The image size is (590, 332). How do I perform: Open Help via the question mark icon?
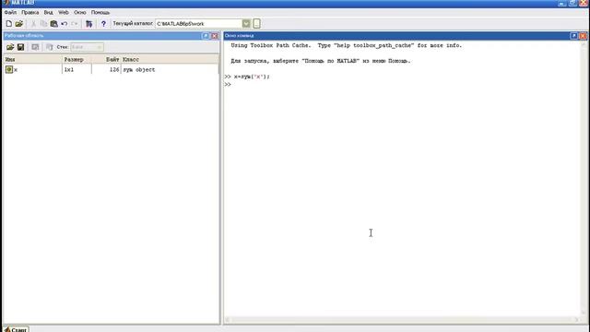(x=103, y=24)
